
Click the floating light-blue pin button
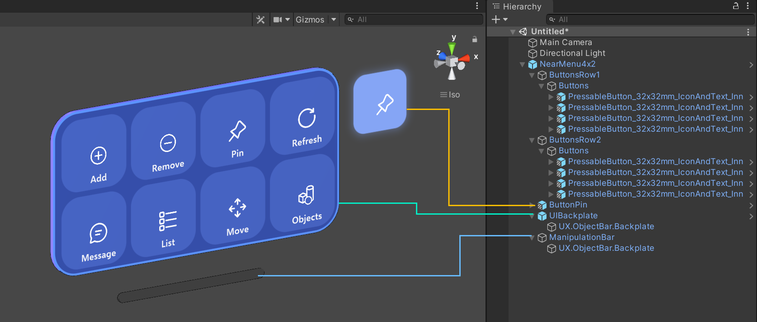(x=380, y=101)
